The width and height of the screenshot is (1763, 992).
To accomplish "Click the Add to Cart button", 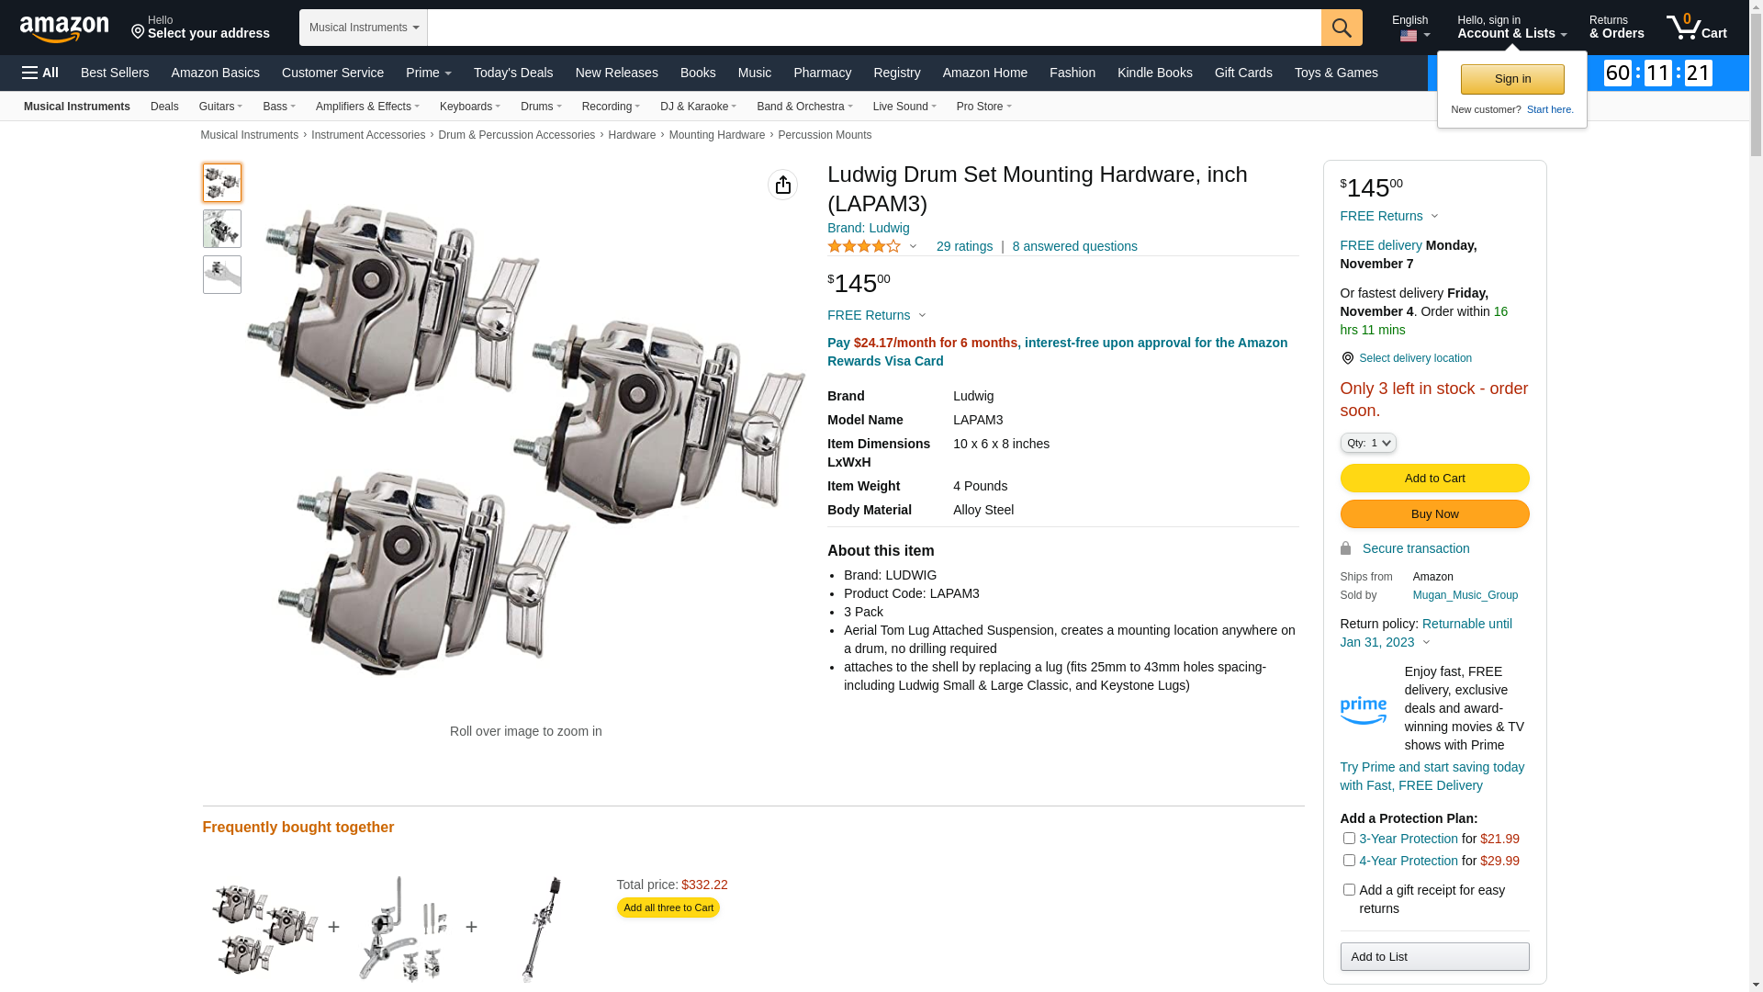I will (x=1434, y=478).
